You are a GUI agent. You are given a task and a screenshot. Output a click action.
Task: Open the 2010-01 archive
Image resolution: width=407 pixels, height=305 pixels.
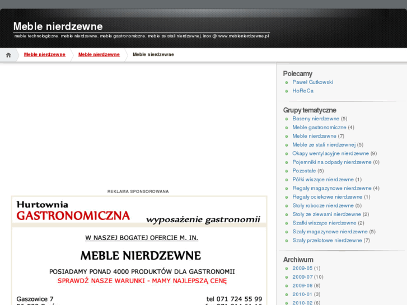click(302, 294)
